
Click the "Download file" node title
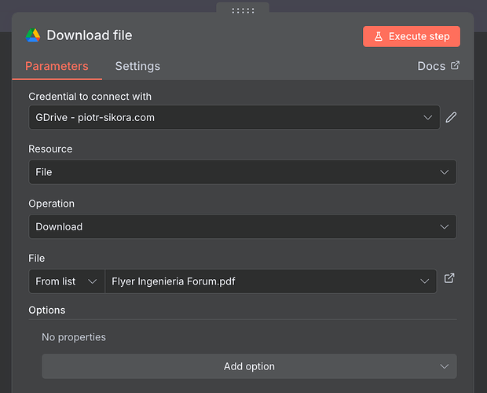click(x=90, y=35)
